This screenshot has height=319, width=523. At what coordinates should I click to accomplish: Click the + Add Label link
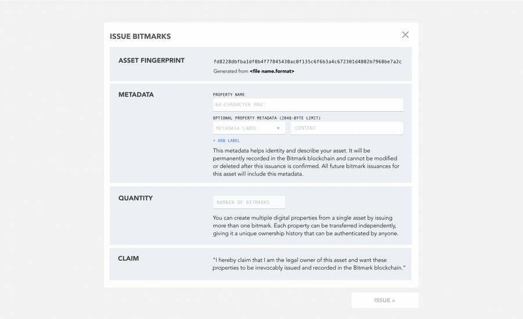226,141
